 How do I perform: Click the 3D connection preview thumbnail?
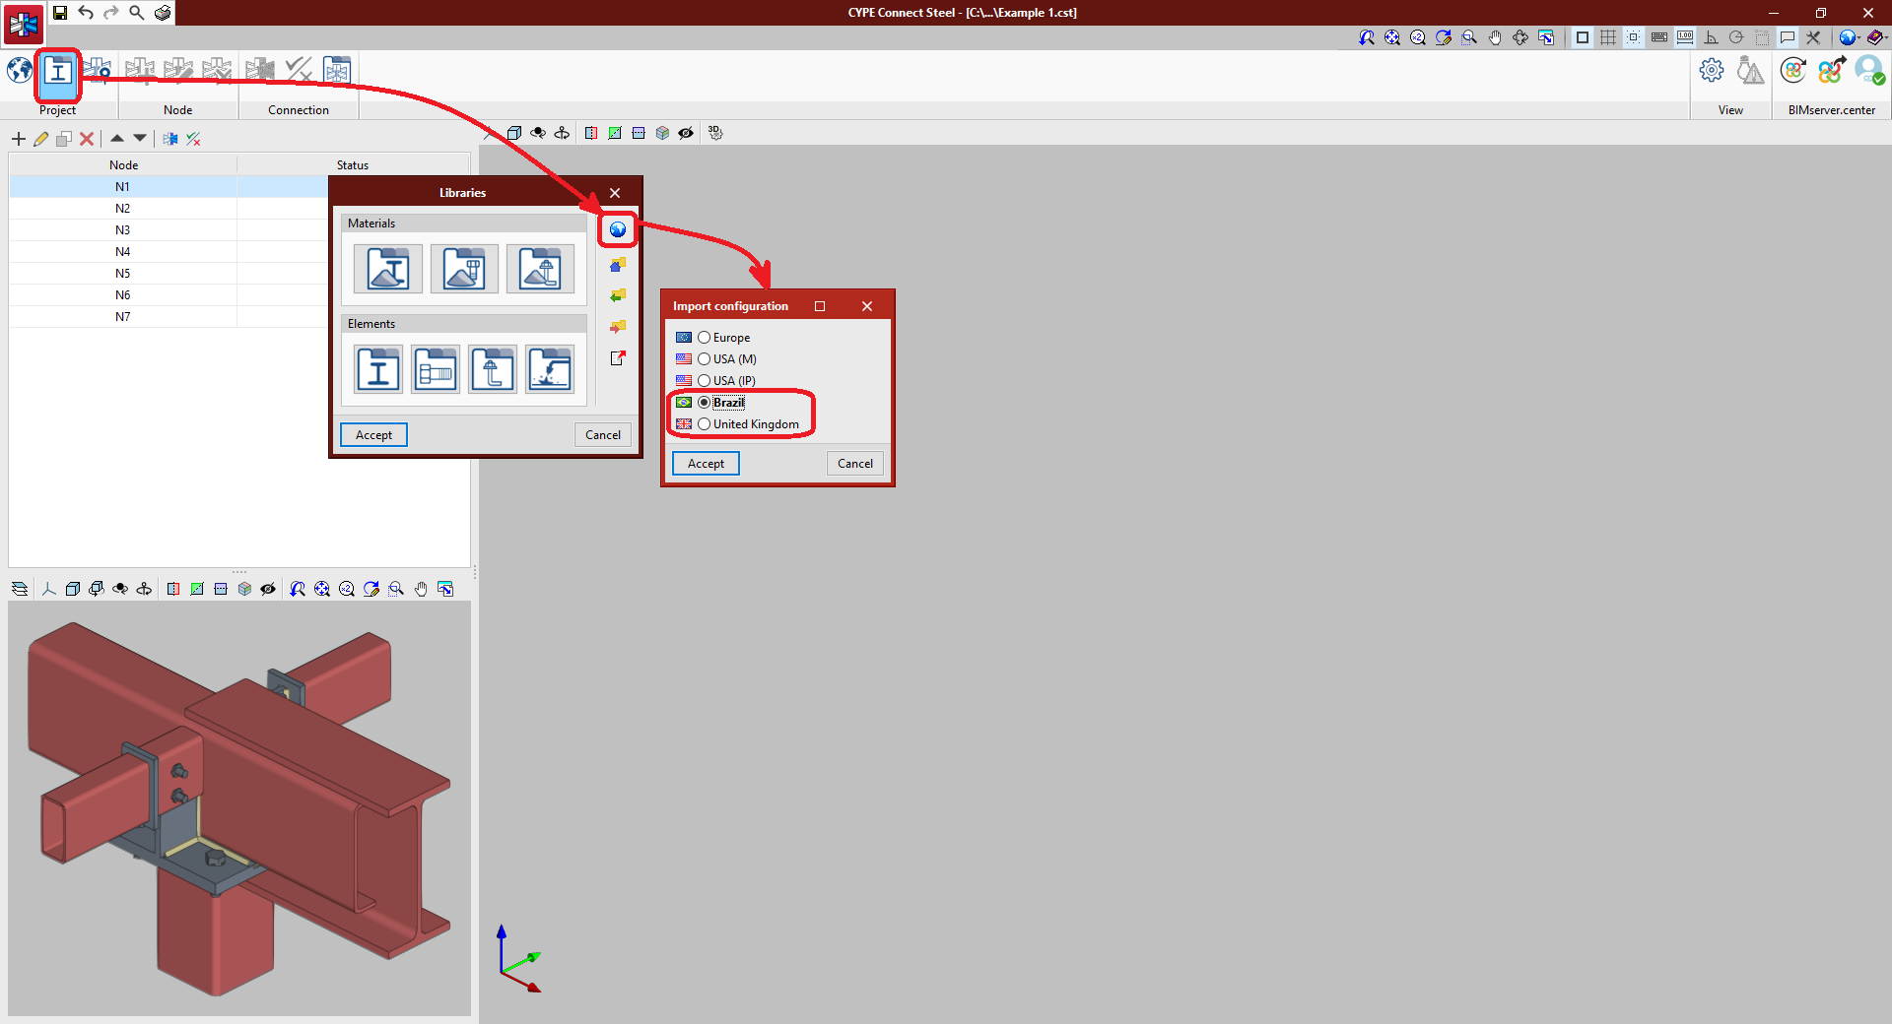tap(239, 808)
